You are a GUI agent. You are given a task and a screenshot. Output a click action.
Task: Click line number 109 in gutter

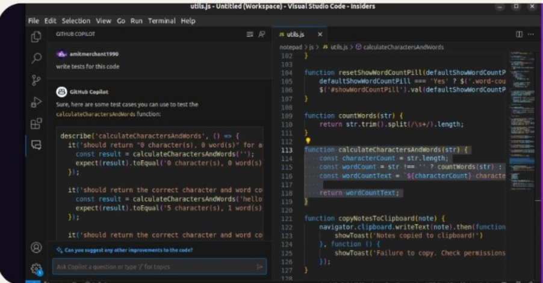coord(287,116)
